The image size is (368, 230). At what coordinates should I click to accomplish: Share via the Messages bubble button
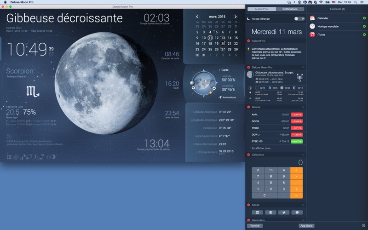pyautogui.click(x=297, y=213)
